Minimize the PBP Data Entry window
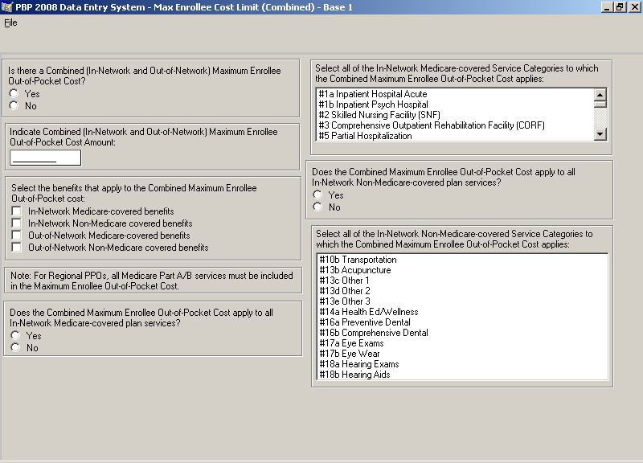Viewport: 643px width, 463px height. click(x=607, y=7)
